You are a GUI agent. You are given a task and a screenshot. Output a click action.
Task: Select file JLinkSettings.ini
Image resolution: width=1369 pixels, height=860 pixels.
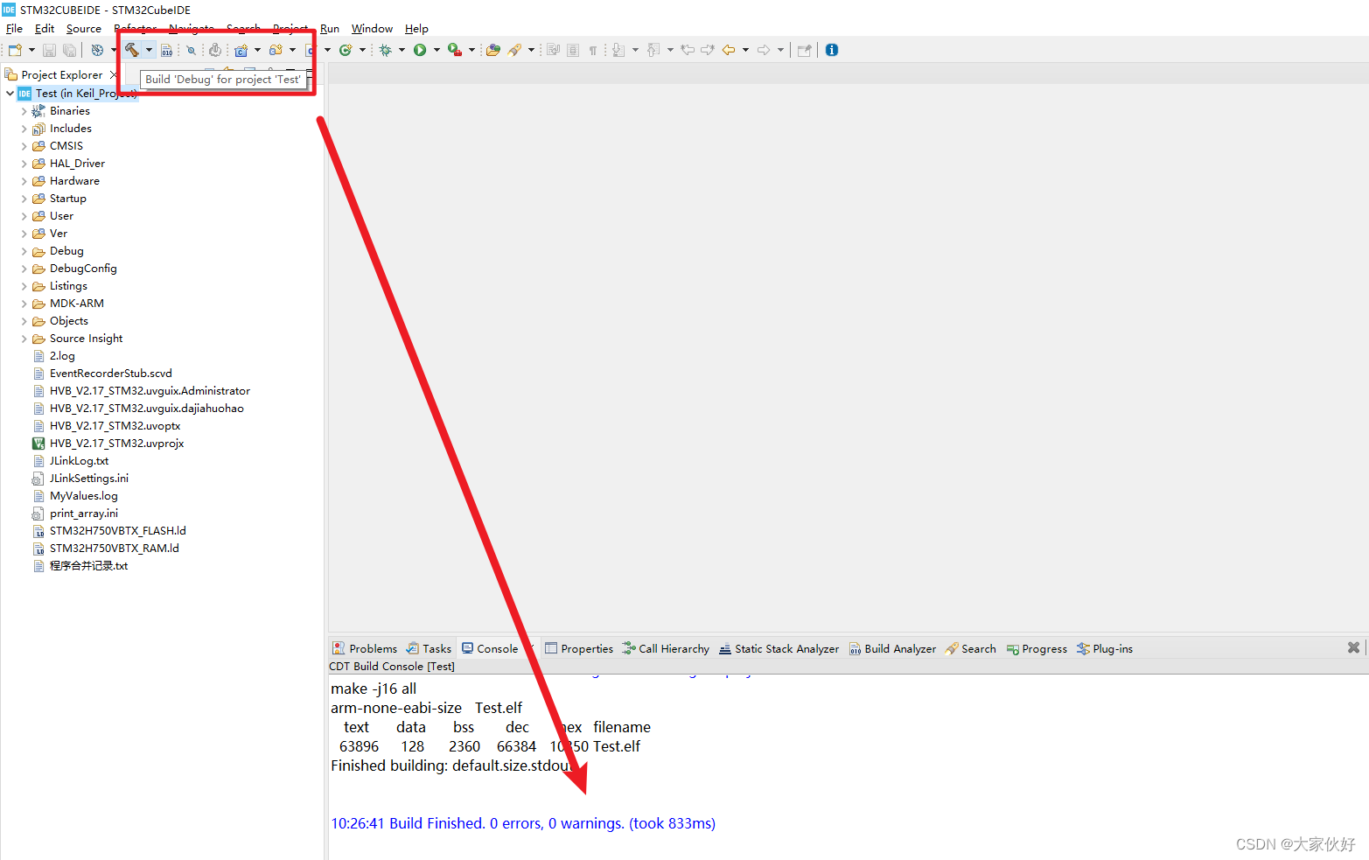tap(88, 479)
